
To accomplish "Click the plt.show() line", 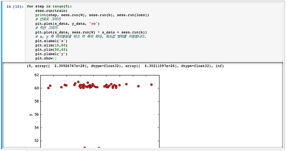I will click(46, 58).
